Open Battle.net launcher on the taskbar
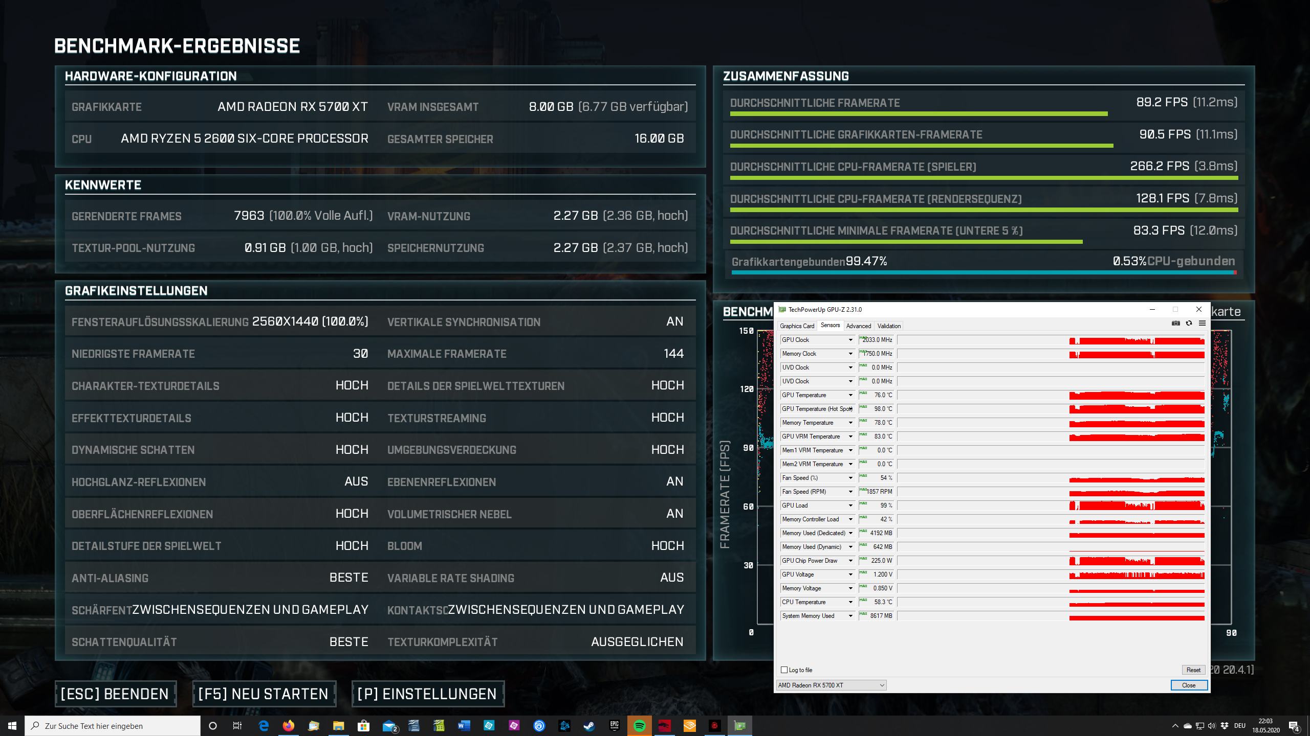 pos(564,726)
